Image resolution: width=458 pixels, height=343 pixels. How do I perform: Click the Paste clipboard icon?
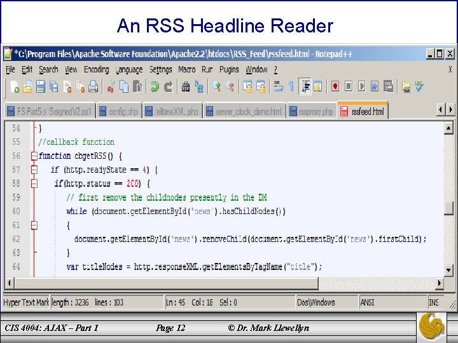click(137, 86)
